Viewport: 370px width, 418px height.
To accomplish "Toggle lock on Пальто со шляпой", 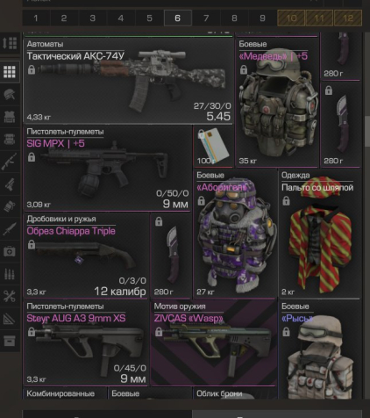I will [286, 201].
